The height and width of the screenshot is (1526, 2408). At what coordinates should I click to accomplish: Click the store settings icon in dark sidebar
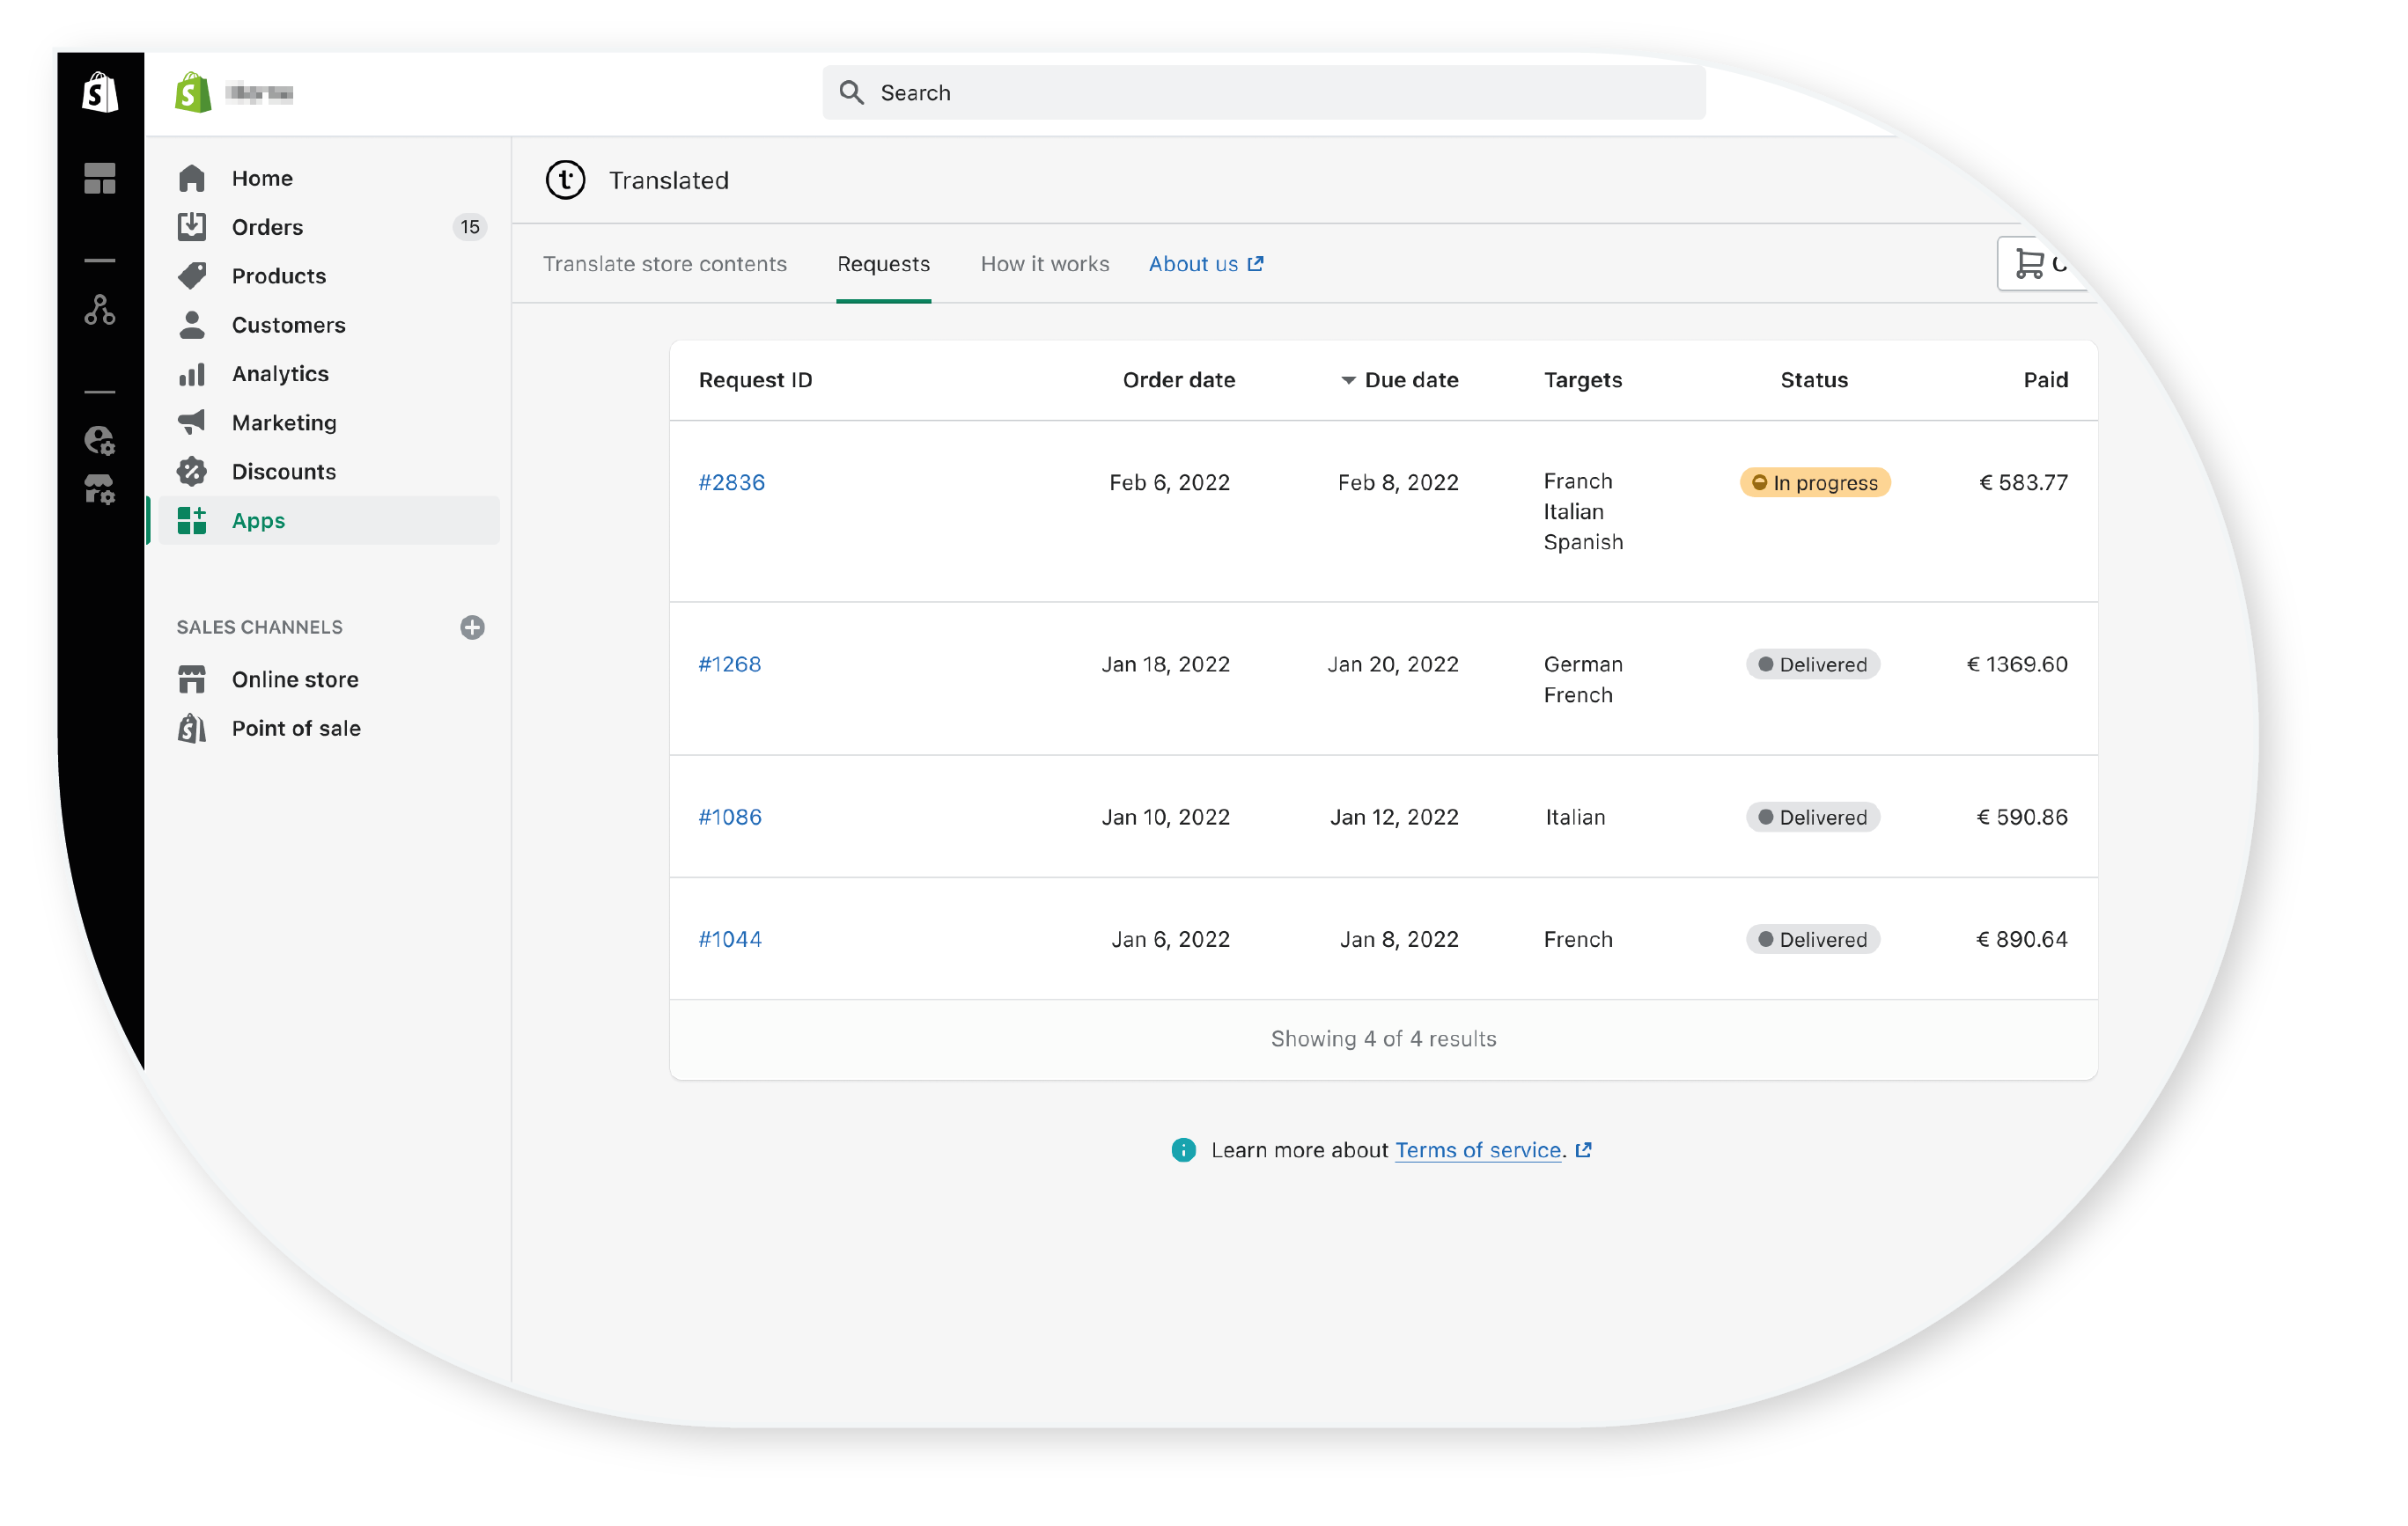click(100, 489)
